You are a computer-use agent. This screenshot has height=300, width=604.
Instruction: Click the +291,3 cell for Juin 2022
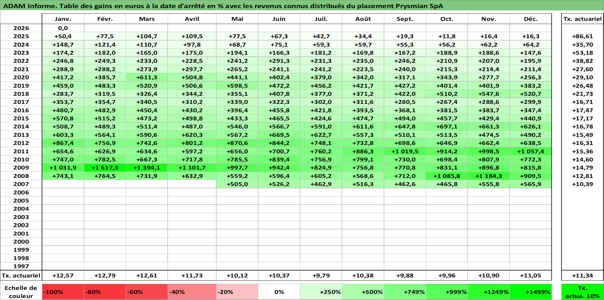(x=279, y=61)
